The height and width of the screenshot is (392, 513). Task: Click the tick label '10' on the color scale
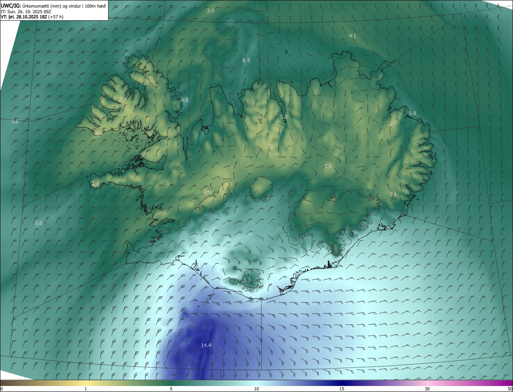point(256,389)
